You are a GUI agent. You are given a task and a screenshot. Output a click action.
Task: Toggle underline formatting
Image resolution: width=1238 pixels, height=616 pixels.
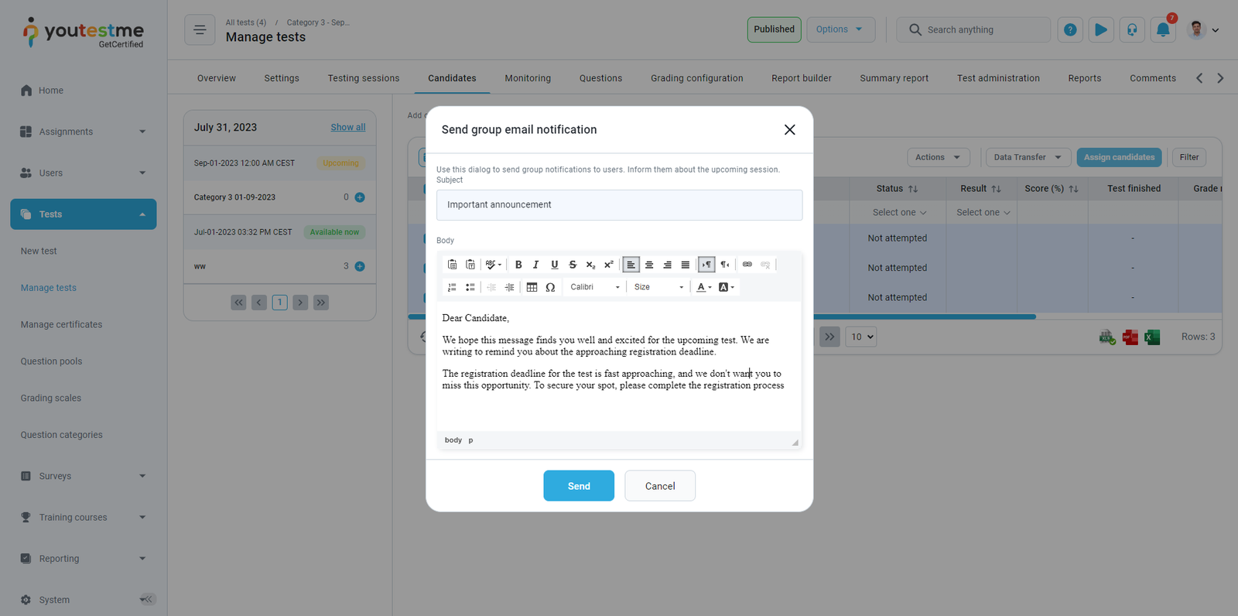[x=554, y=265]
